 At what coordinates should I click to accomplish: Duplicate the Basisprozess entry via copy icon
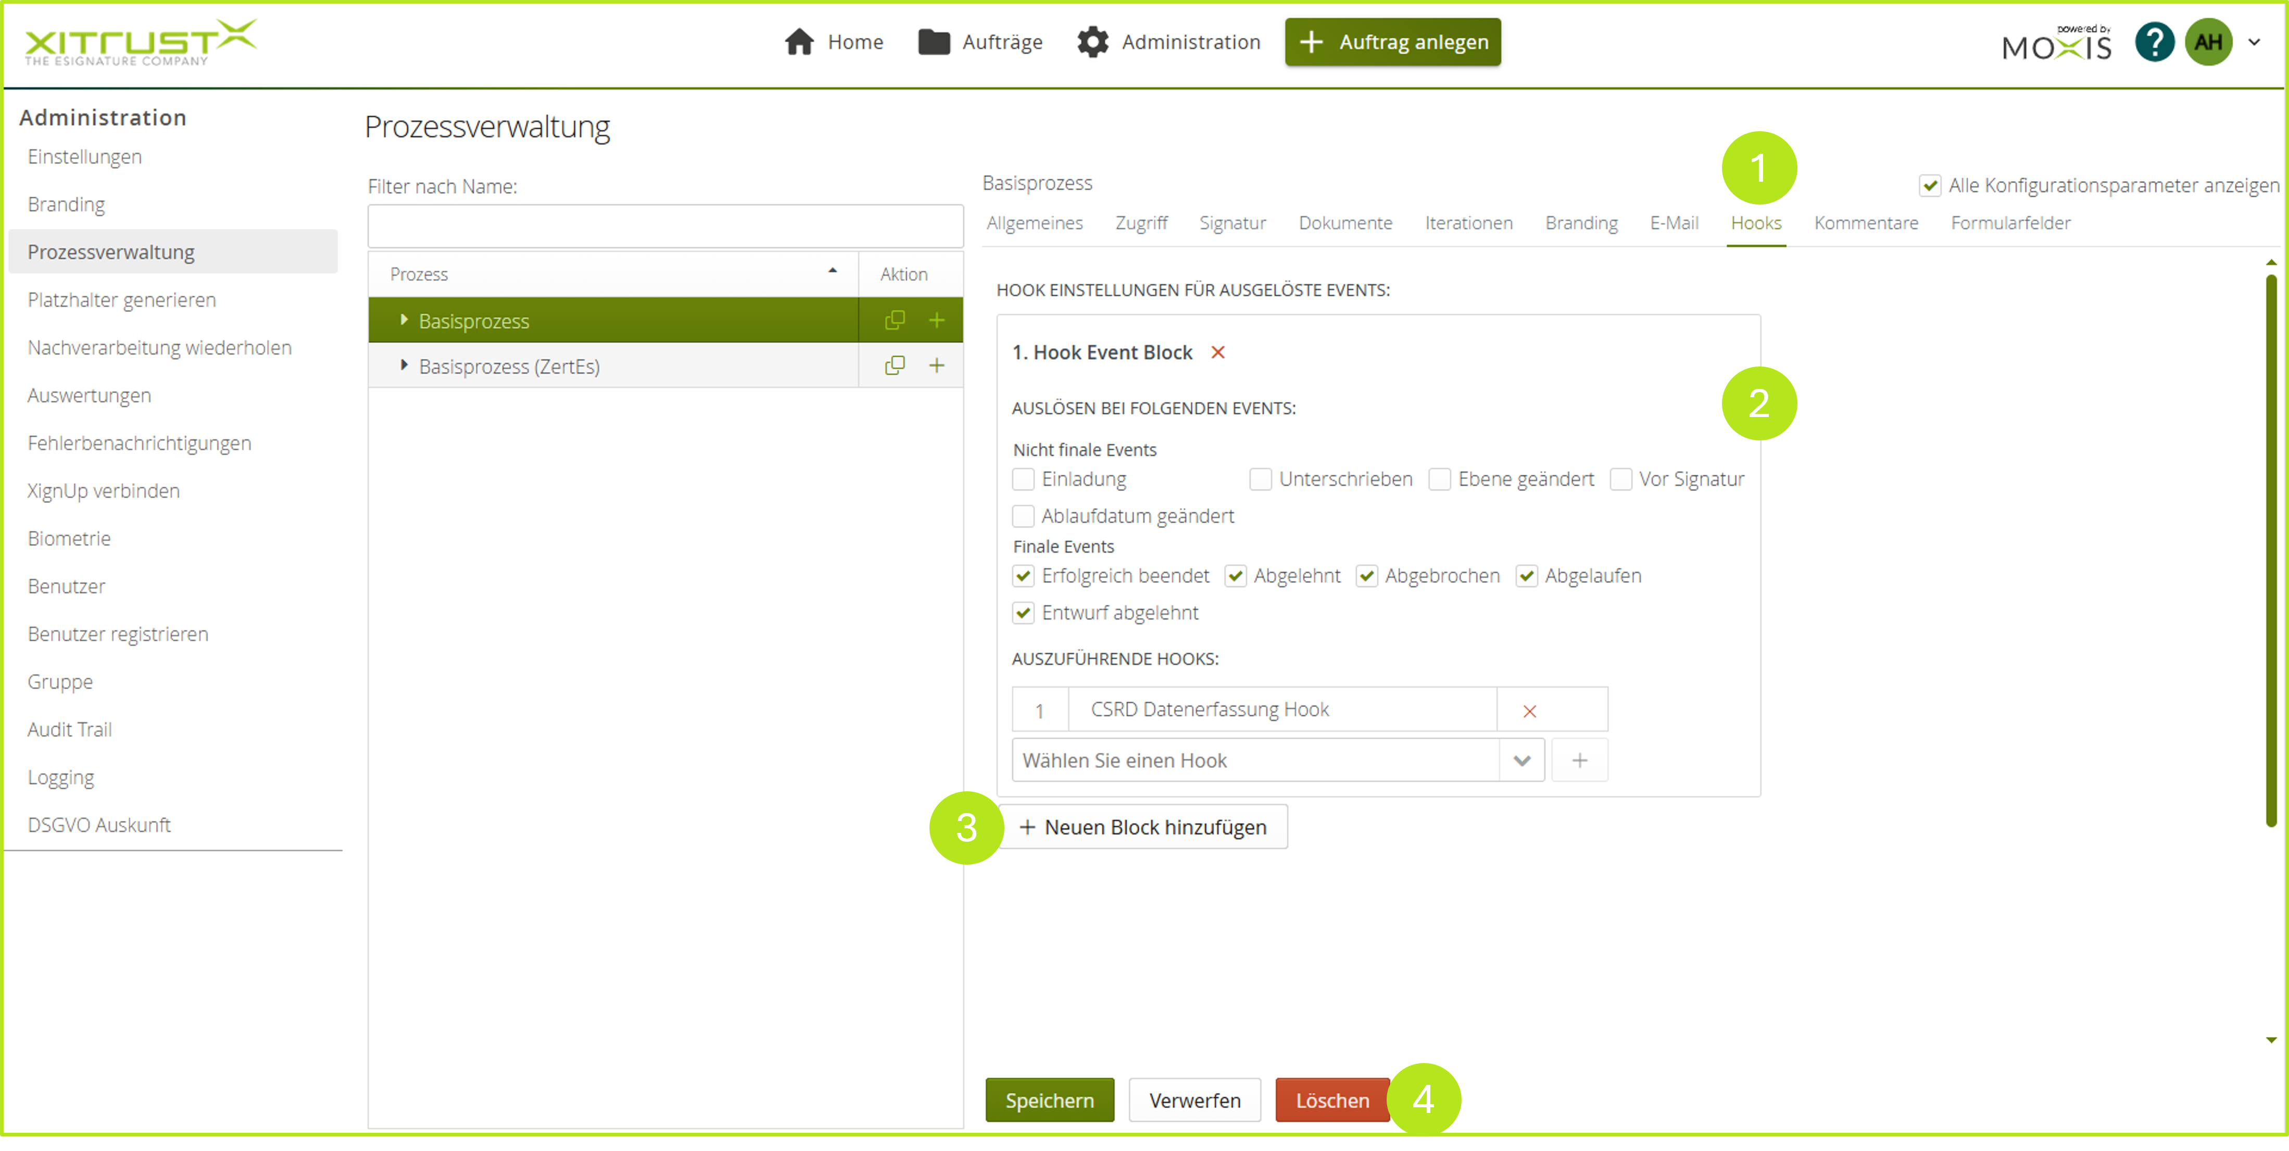[x=894, y=320]
